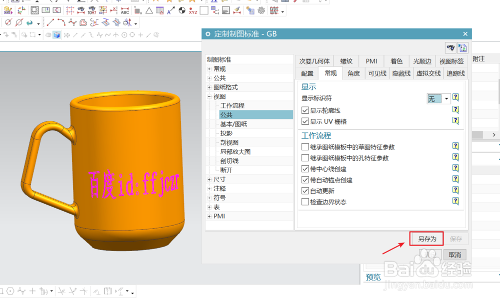
Task: Open the 配置 tab
Action: (x=307, y=73)
